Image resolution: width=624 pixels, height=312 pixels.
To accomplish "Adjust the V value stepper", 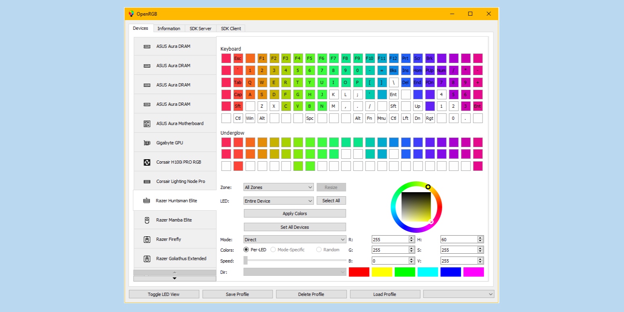I will click(x=480, y=261).
